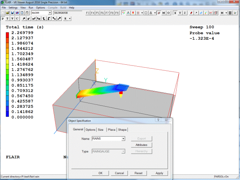Click the line graph plot icon
The width and height of the screenshot is (240, 180).
coord(211,13)
